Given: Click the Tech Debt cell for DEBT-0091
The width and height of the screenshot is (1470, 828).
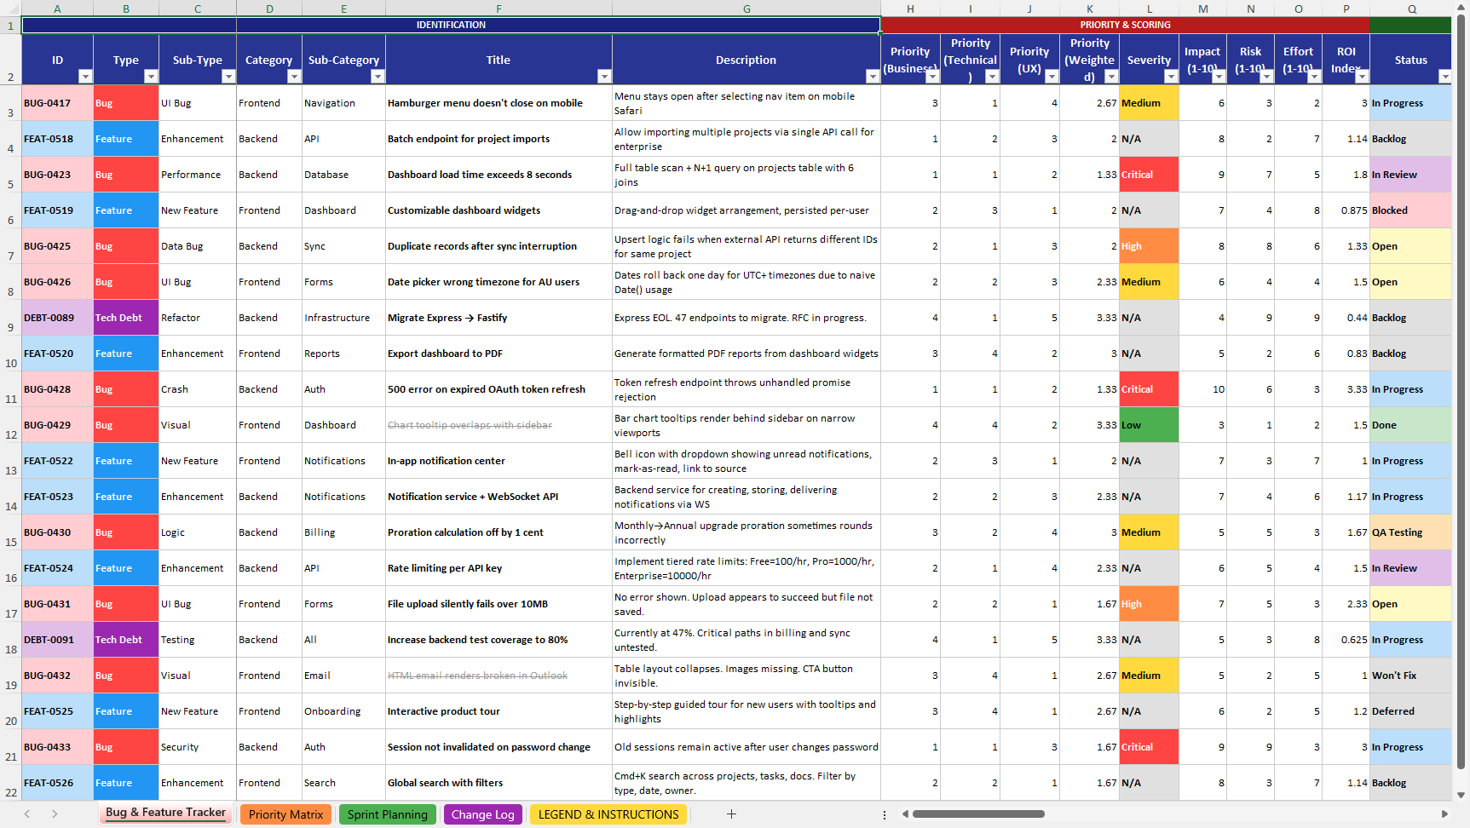Looking at the screenshot, I should [x=126, y=640].
